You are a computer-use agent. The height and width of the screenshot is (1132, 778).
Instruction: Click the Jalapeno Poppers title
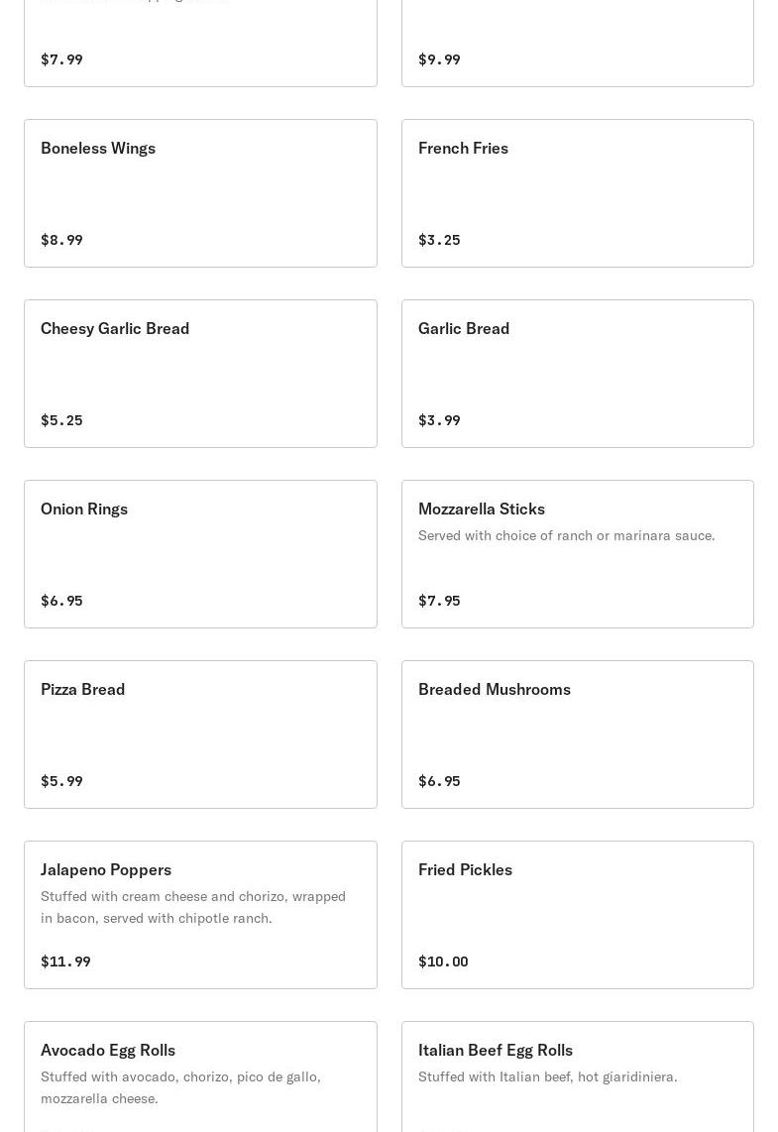tap(106, 869)
